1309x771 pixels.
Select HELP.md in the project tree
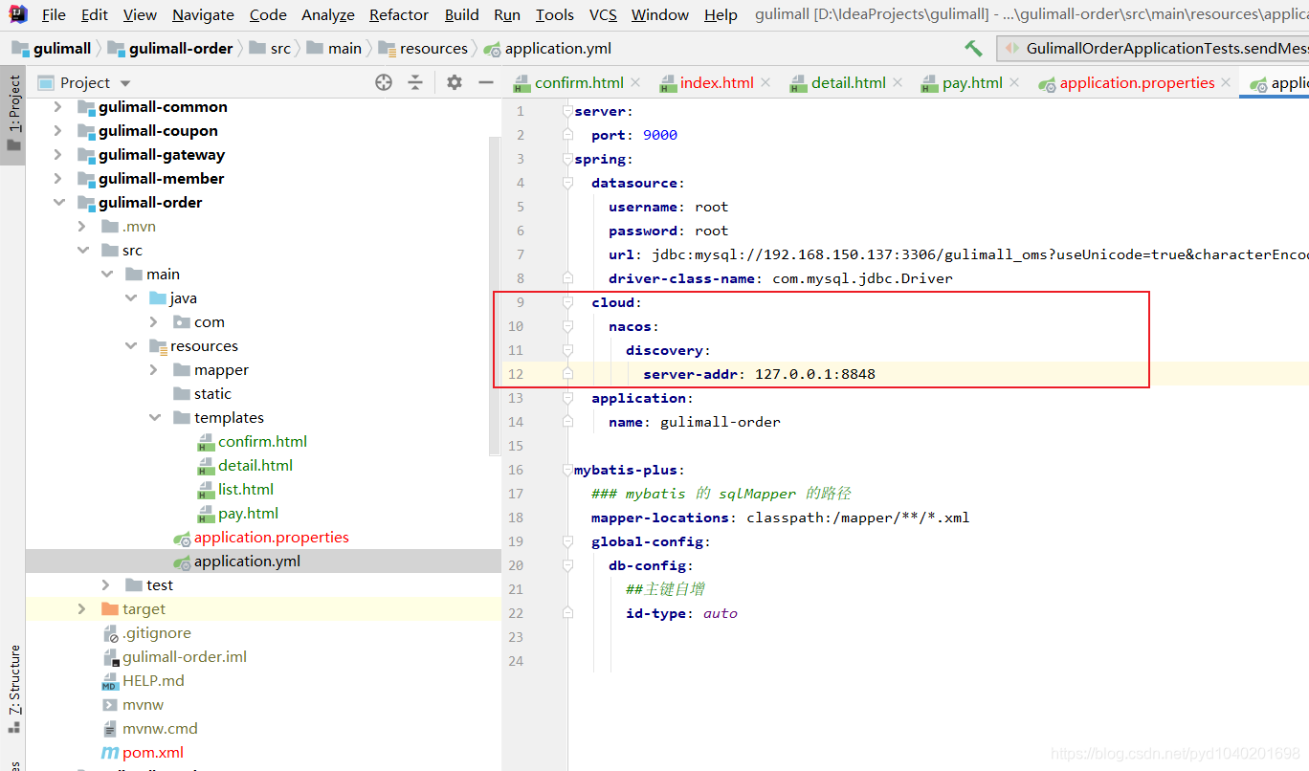pyautogui.click(x=153, y=680)
